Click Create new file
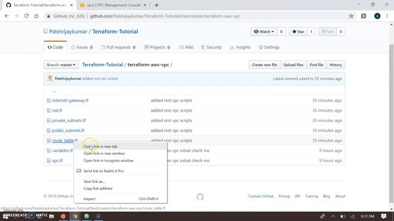Screen dimensions: 394x221 tap(264, 64)
